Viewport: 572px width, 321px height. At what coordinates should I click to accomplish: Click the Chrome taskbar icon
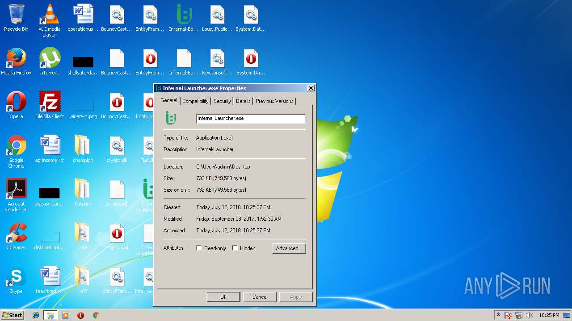coord(96,315)
